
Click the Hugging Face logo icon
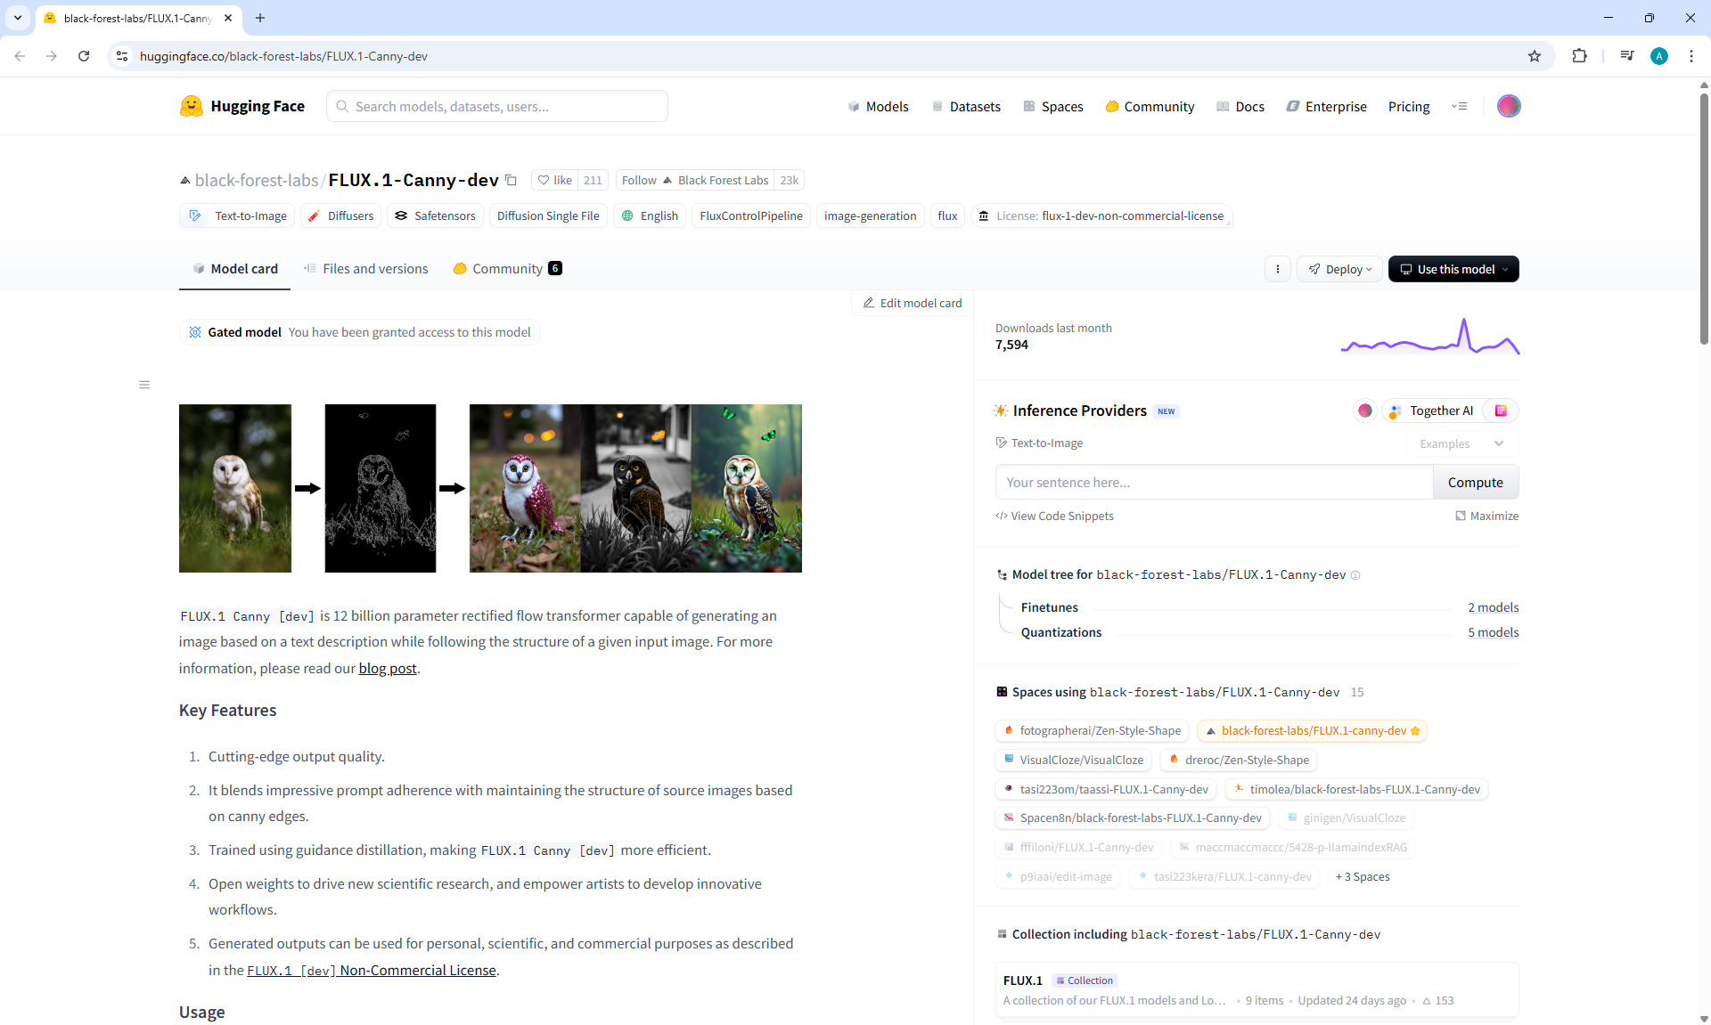click(x=191, y=106)
